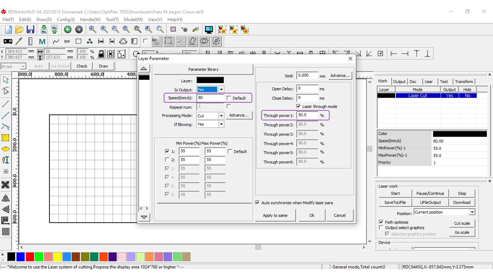Open the File(F) menu

click(x=8, y=20)
